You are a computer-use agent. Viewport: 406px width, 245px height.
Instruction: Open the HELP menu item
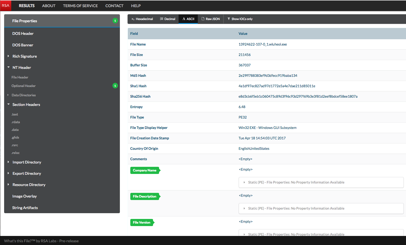click(136, 5)
